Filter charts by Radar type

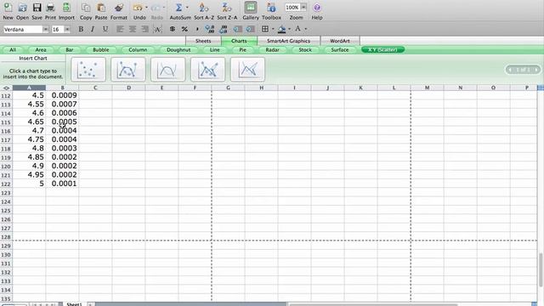point(272,50)
